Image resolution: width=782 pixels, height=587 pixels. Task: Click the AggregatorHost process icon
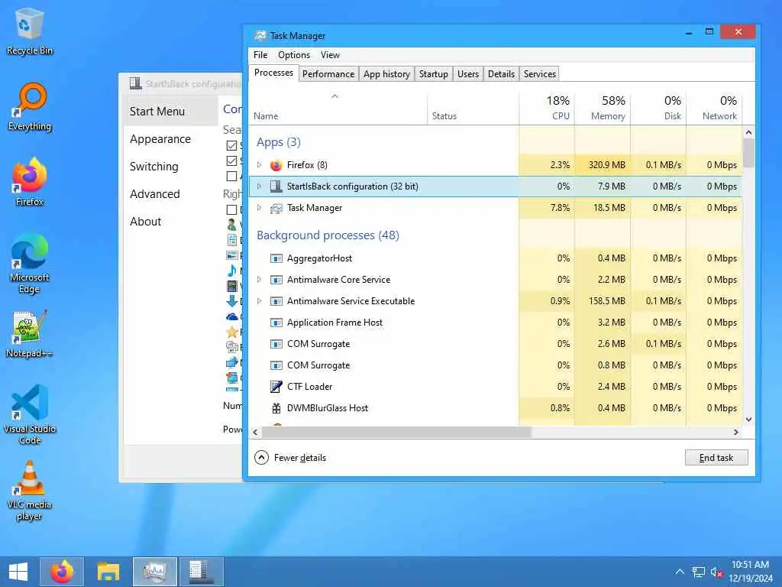[x=276, y=258]
